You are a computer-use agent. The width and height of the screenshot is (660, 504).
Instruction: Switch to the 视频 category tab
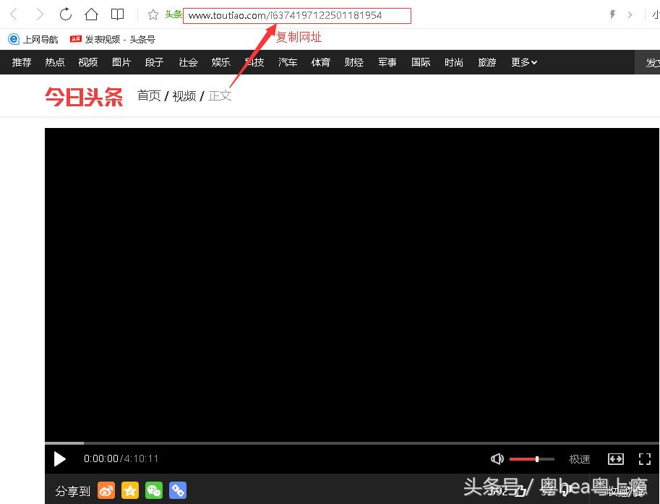click(87, 62)
